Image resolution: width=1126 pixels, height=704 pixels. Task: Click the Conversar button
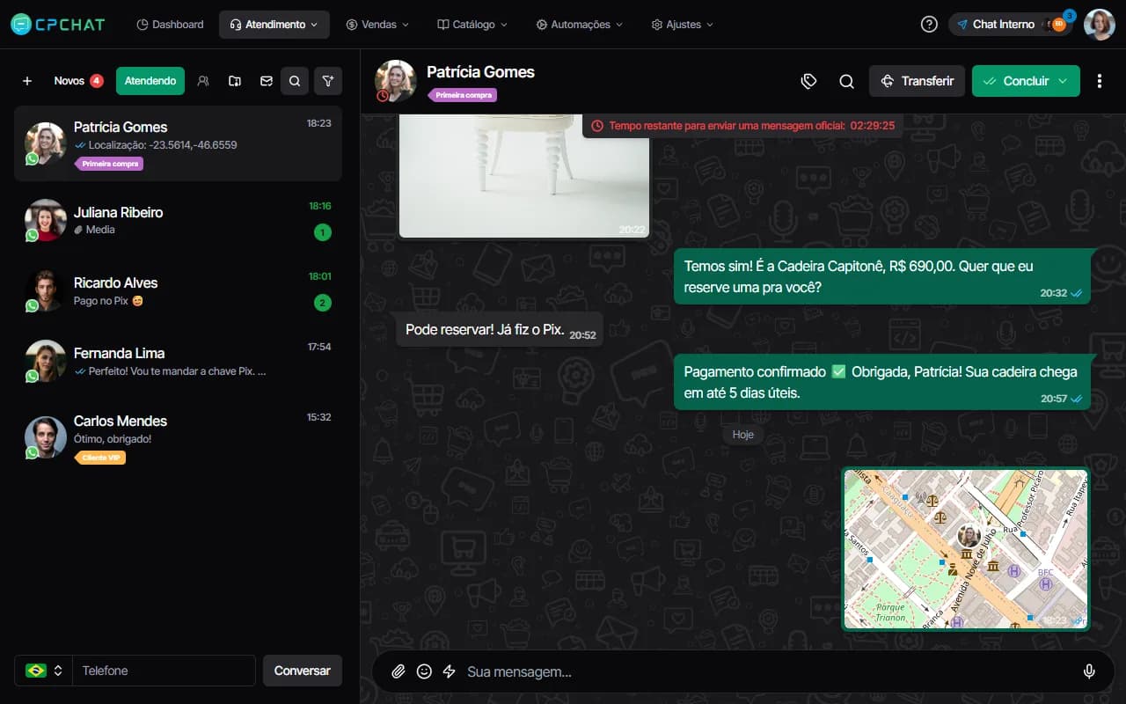(x=303, y=671)
